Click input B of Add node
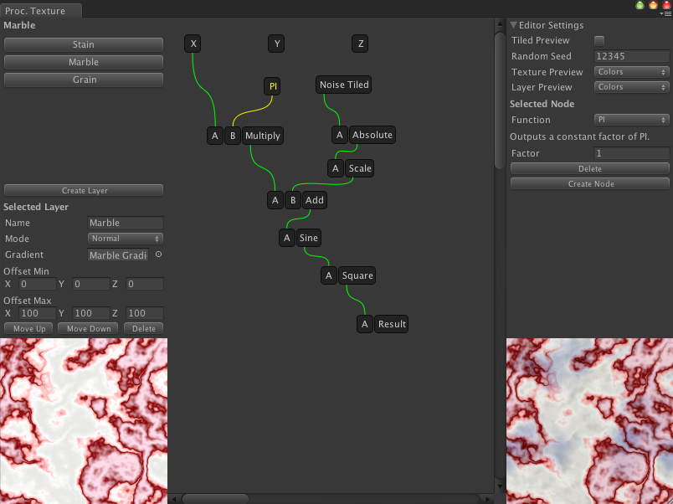 click(293, 200)
